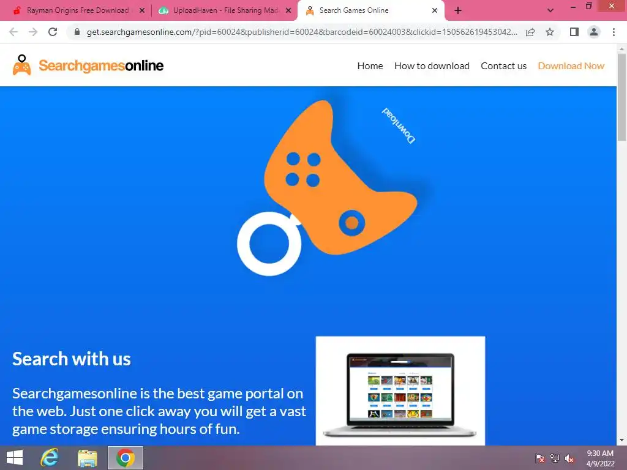Minimize the Chrome window
The image size is (627, 470).
tap(573, 6)
